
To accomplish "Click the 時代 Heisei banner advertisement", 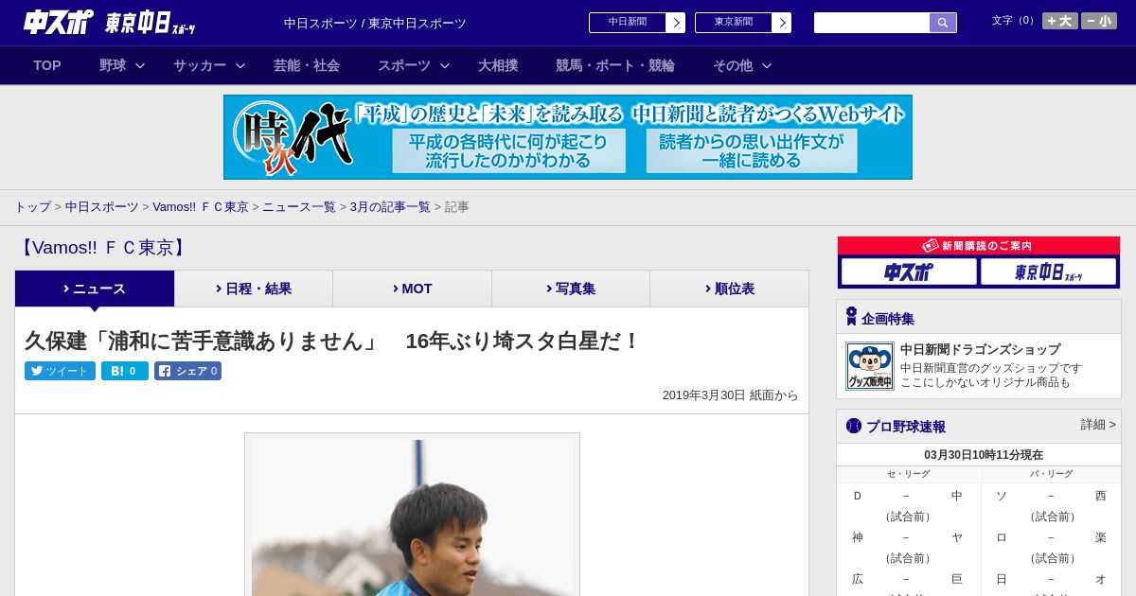I will pyautogui.click(x=568, y=137).
